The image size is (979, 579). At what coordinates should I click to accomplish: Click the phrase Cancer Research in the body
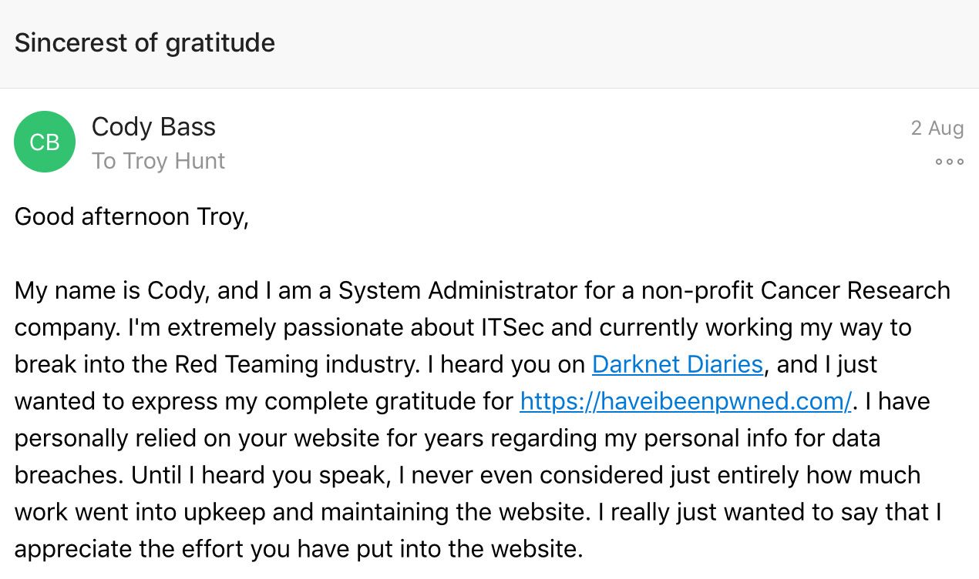[855, 290]
